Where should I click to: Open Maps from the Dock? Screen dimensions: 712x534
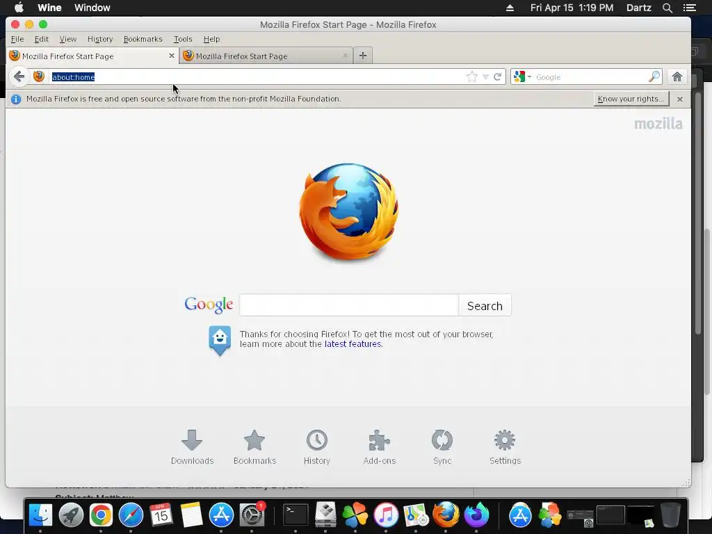click(416, 515)
